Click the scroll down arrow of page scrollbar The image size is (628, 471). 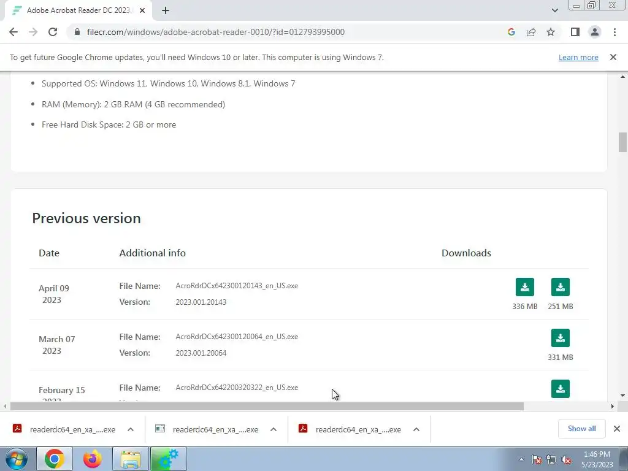pos(622,396)
